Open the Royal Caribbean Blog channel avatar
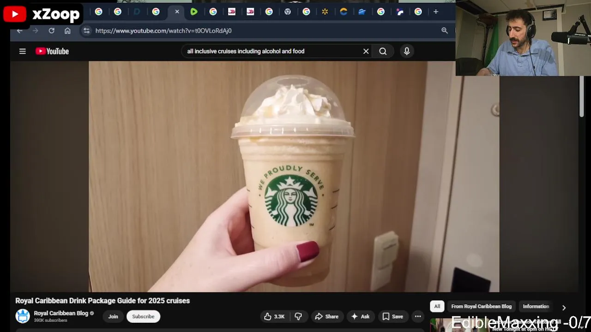Image resolution: width=591 pixels, height=332 pixels. [x=23, y=316]
